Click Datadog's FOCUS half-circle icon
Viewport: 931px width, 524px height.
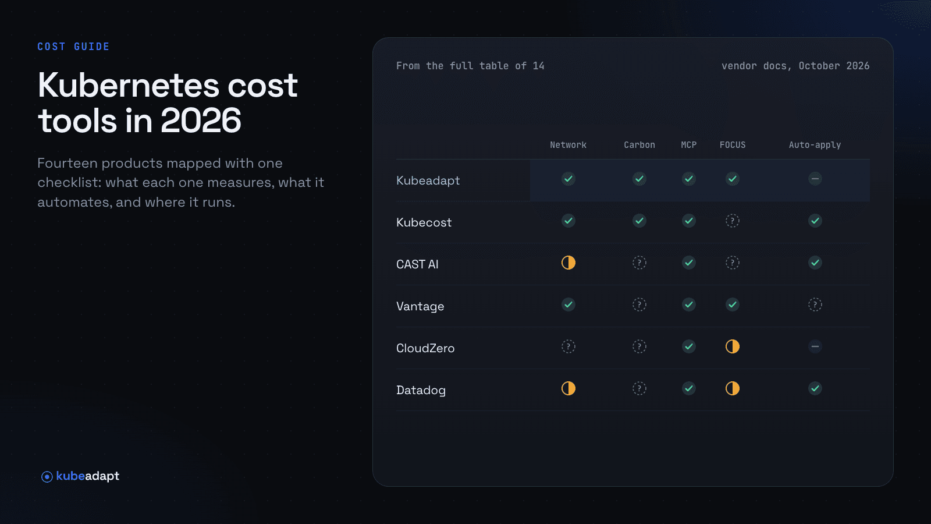pos(733,388)
